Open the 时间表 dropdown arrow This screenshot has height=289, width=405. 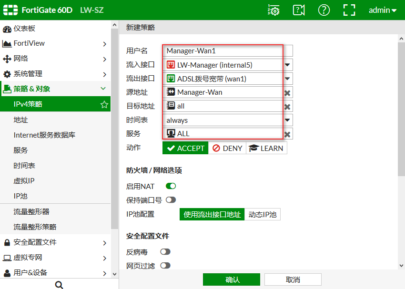287,120
